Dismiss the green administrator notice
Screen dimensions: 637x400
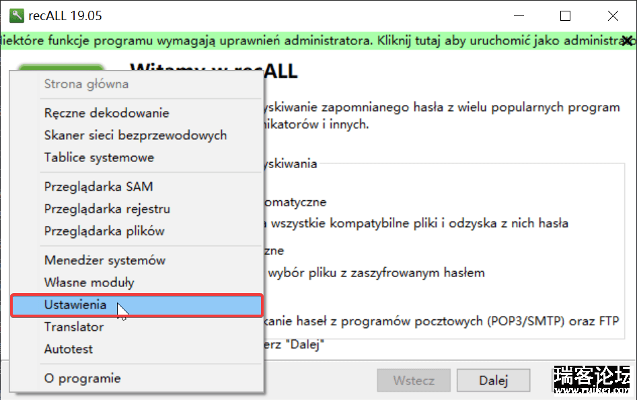[x=628, y=40]
